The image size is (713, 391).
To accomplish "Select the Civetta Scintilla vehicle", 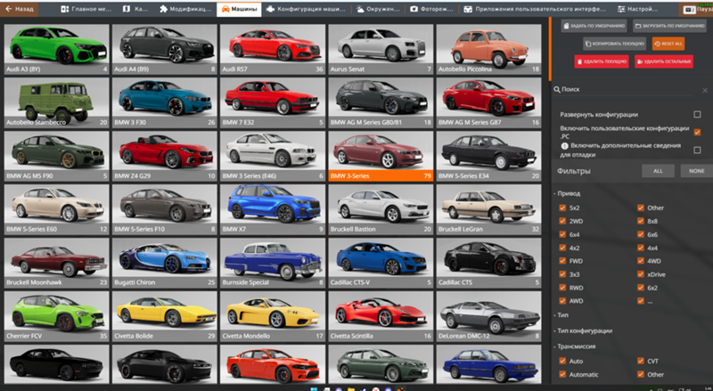I will pos(381,316).
